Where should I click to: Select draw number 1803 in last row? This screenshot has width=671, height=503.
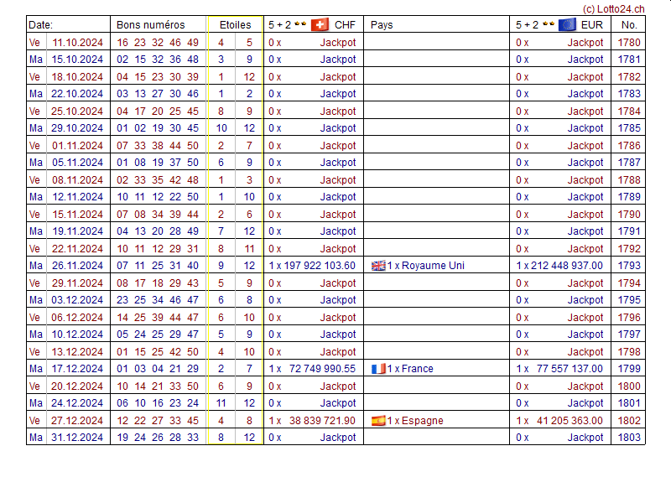(628, 438)
